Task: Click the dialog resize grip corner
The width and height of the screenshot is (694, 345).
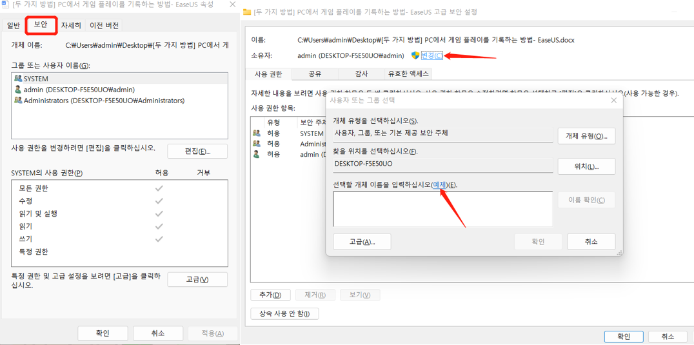Action: click(620, 253)
